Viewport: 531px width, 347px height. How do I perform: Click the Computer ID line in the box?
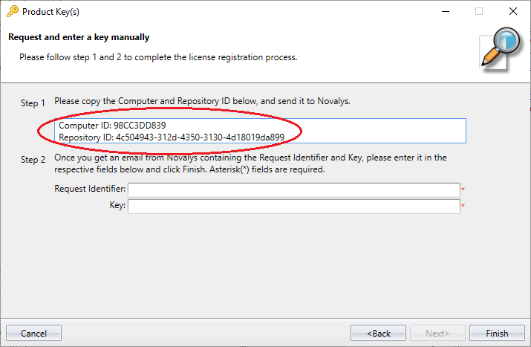pos(112,126)
